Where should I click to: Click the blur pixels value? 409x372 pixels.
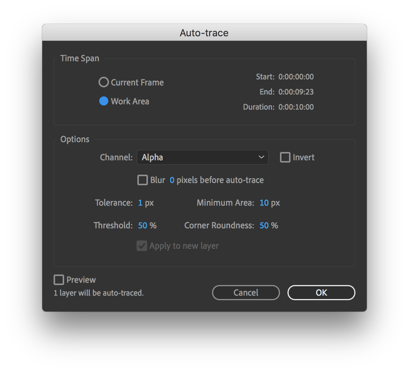(x=172, y=180)
